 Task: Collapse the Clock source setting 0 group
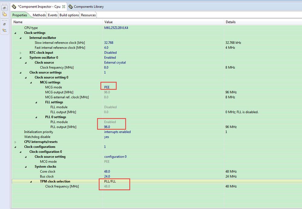[26, 78]
